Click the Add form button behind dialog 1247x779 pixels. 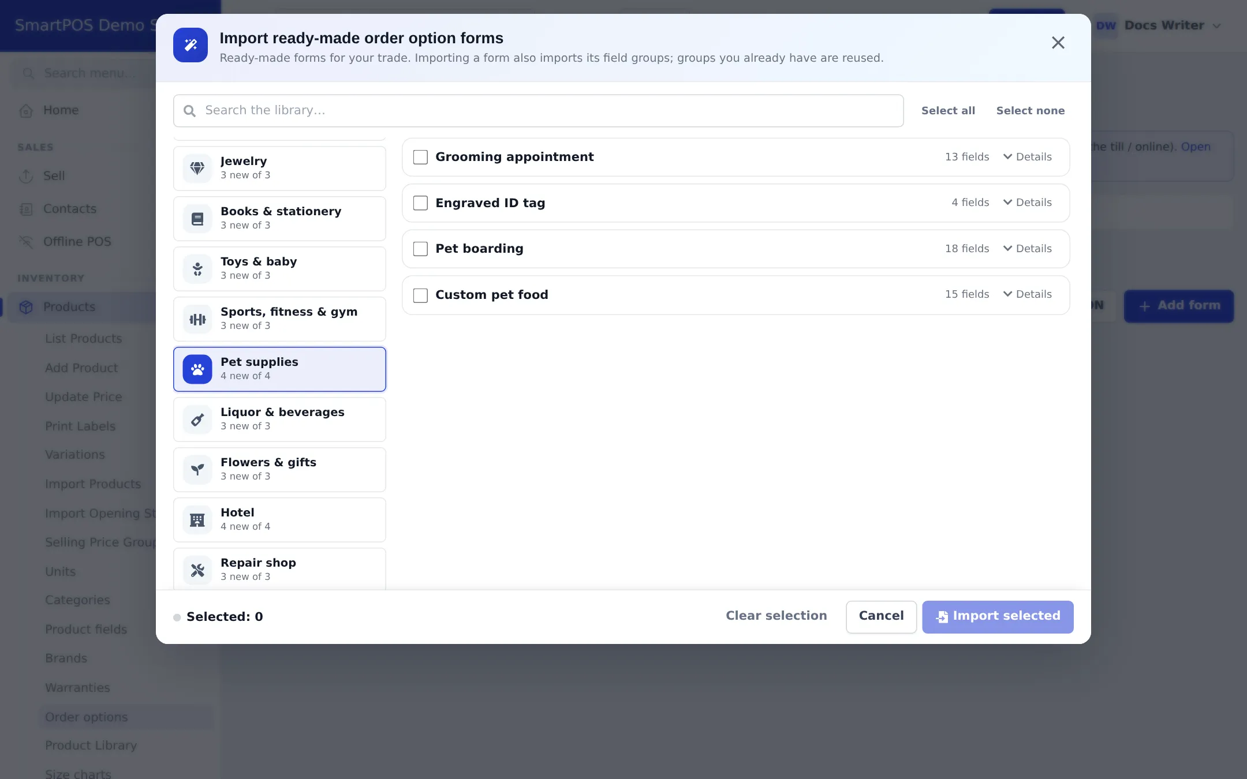1178,306
